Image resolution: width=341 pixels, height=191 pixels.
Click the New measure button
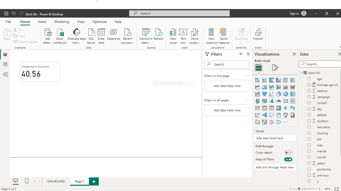click(211, 35)
